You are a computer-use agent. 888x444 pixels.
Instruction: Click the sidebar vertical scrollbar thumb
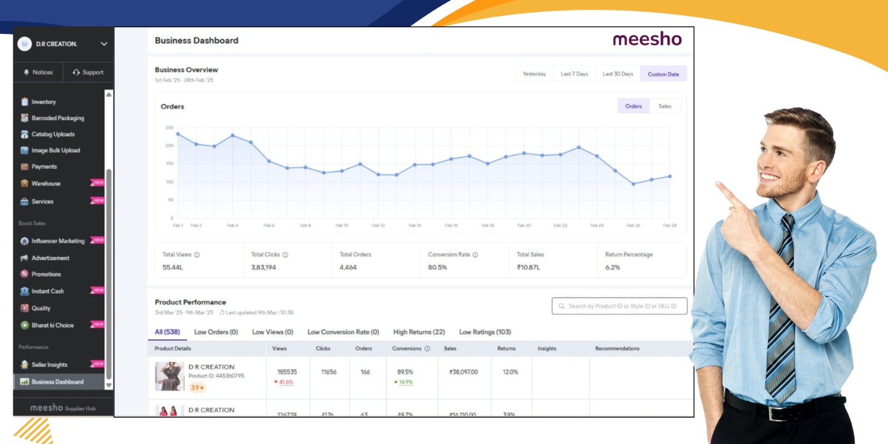[109, 275]
